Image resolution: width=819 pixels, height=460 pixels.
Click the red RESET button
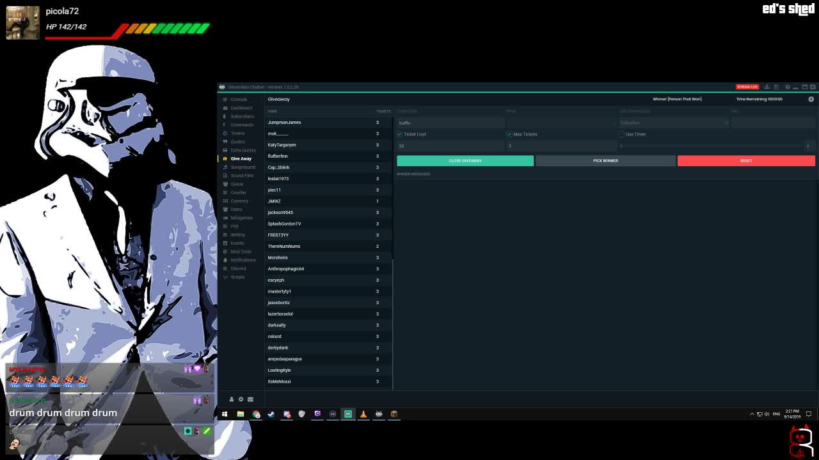click(x=746, y=160)
